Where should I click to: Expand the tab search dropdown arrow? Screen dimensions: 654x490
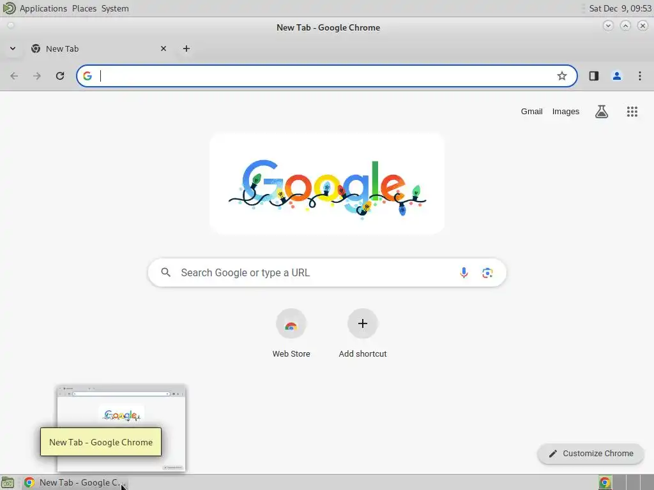pyautogui.click(x=13, y=48)
